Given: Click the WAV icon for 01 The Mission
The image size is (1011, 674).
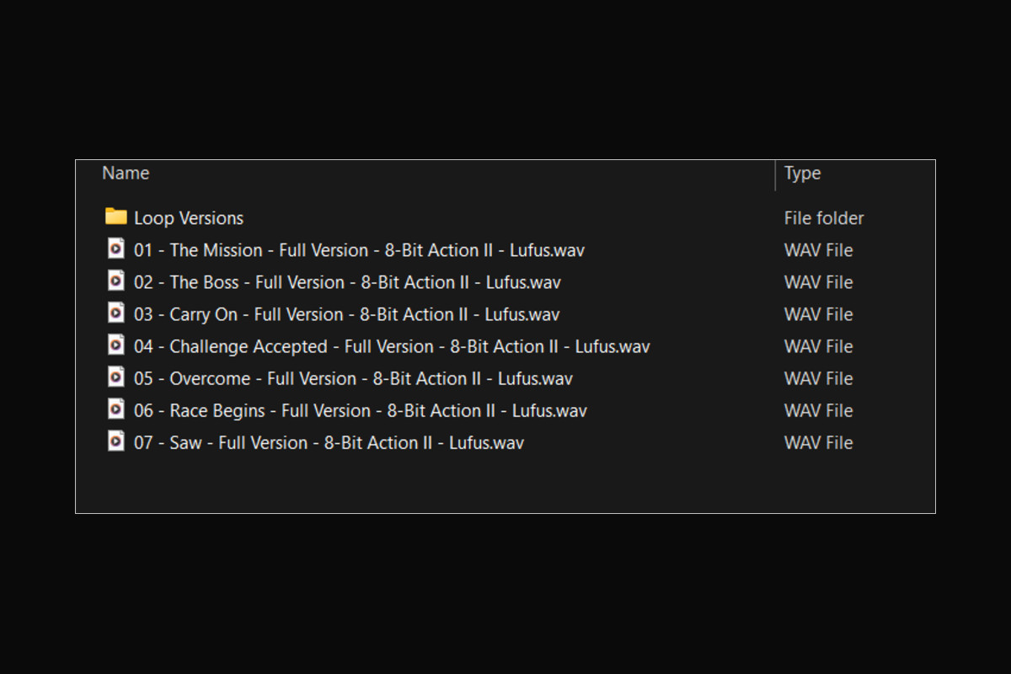Looking at the screenshot, I should 115,249.
